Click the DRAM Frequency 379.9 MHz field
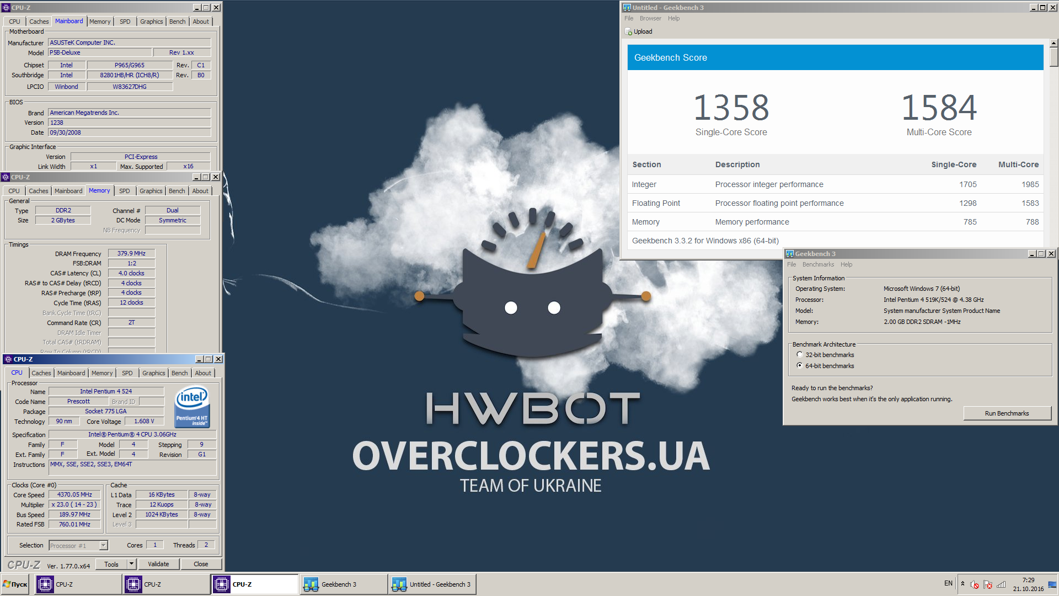 [131, 253]
